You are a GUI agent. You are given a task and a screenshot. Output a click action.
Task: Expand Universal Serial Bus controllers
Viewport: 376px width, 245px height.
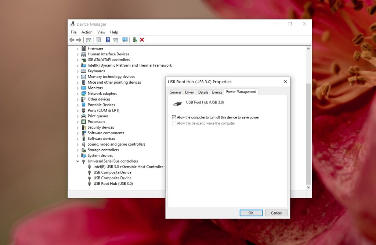coord(77,161)
